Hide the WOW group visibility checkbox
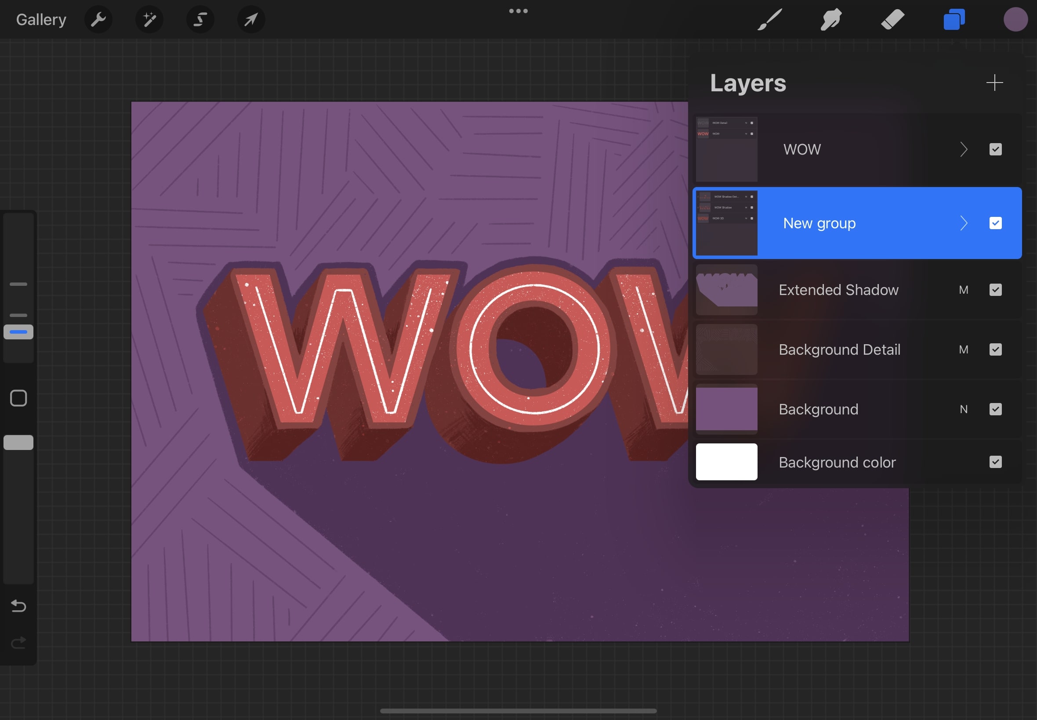Viewport: 1037px width, 720px height. click(x=995, y=149)
